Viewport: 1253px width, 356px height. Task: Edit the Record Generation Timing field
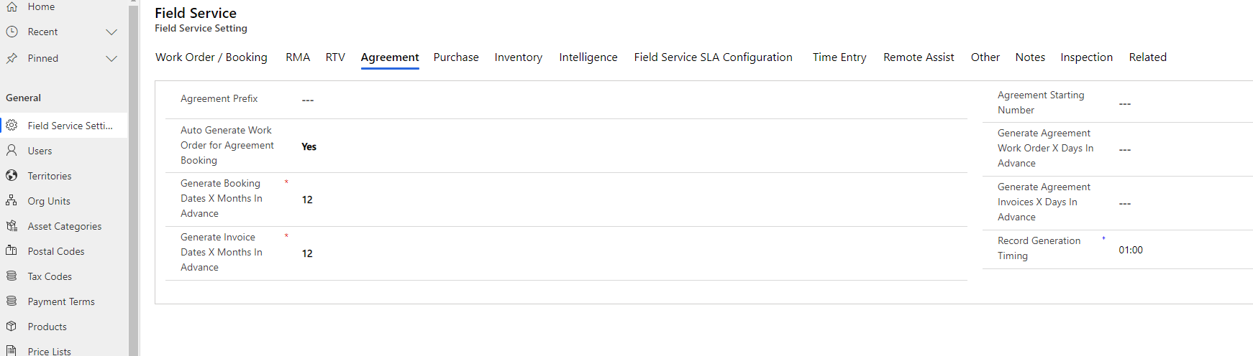click(x=1184, y=250)
